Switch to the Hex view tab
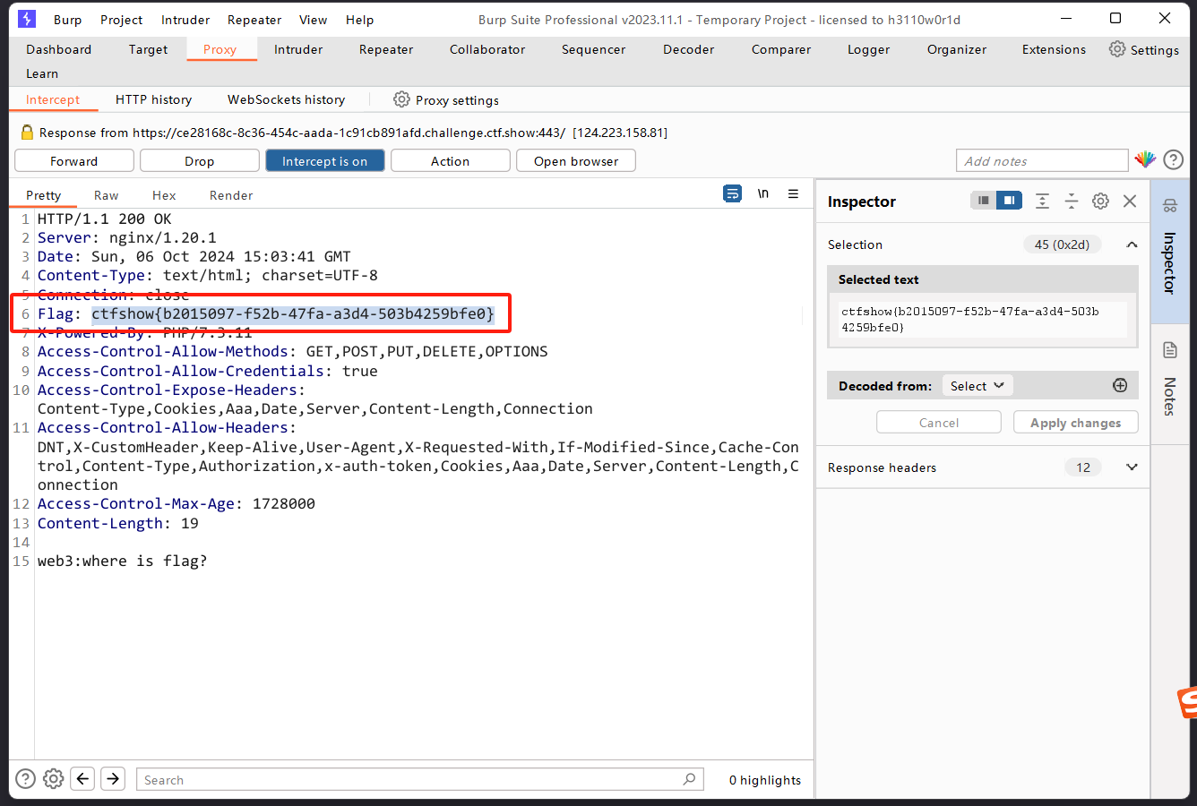The image size is (1197, 806). [x=164, y=195]
